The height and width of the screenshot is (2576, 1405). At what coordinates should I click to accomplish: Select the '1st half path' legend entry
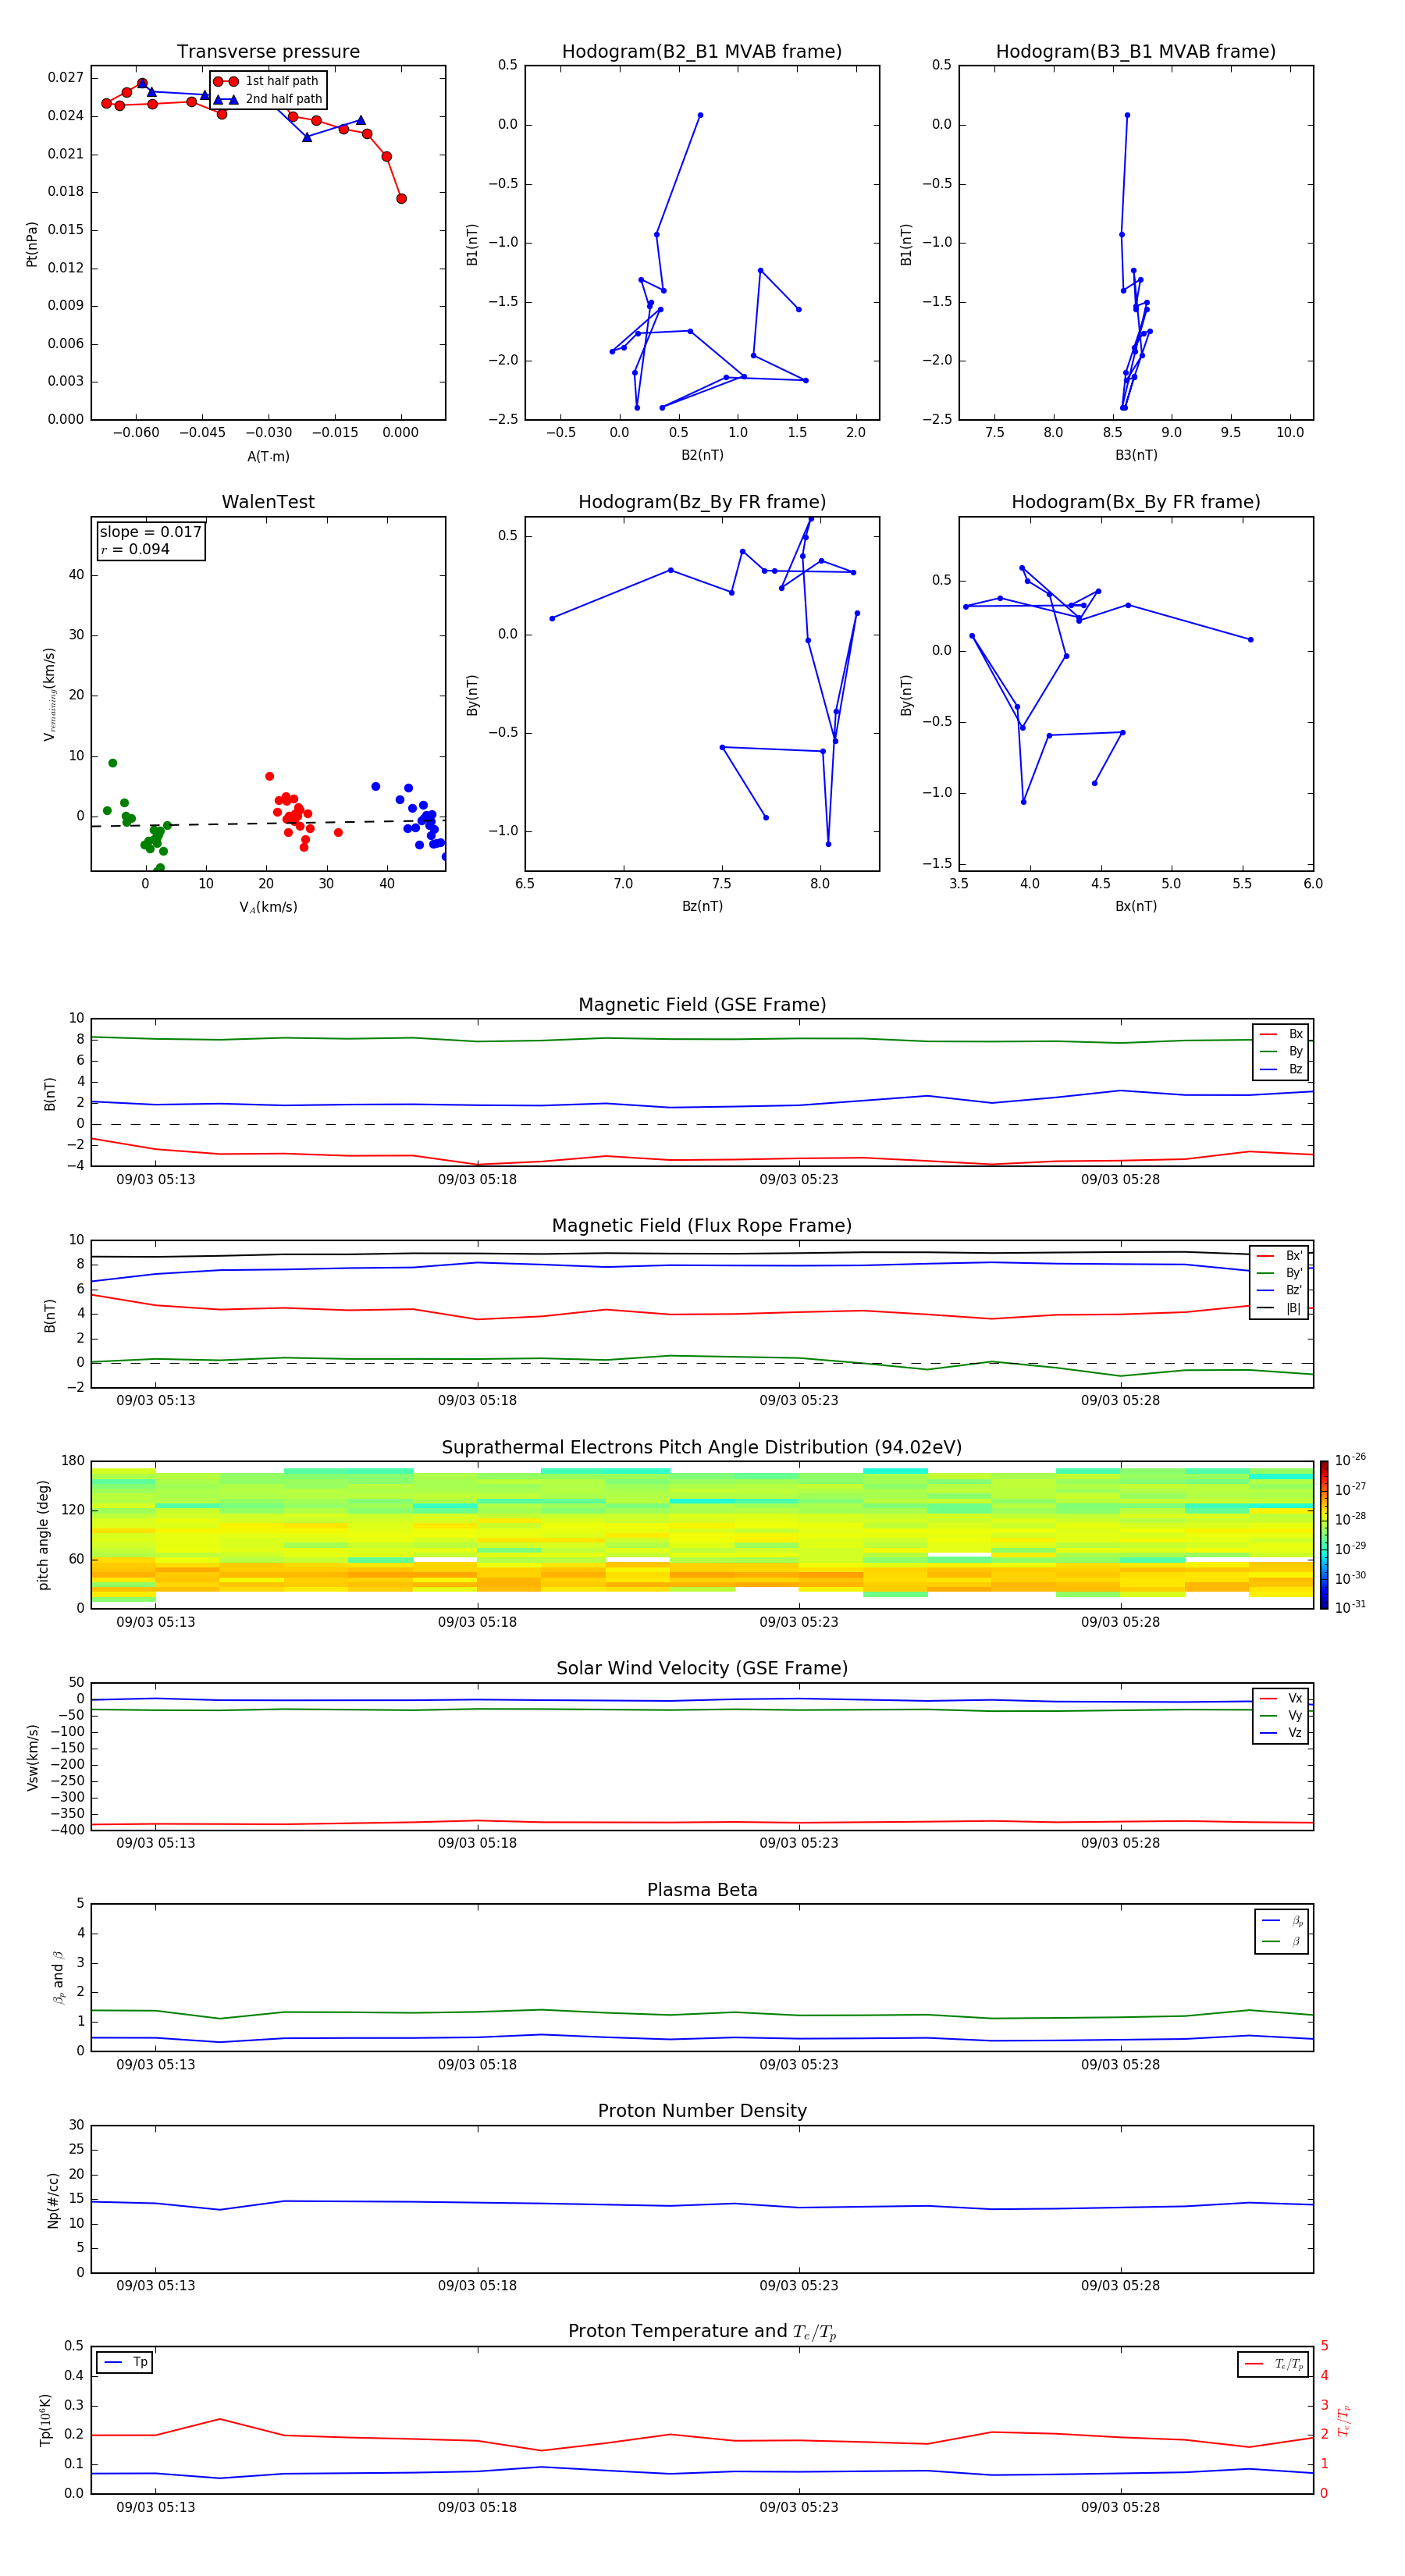click(x=267, y=81)
